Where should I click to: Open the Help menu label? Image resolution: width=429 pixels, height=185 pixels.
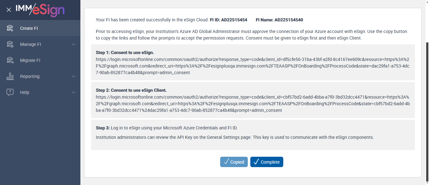[x=24, y=92]
